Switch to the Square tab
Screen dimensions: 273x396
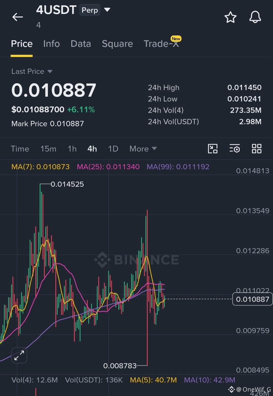click(x=117, y=44)
